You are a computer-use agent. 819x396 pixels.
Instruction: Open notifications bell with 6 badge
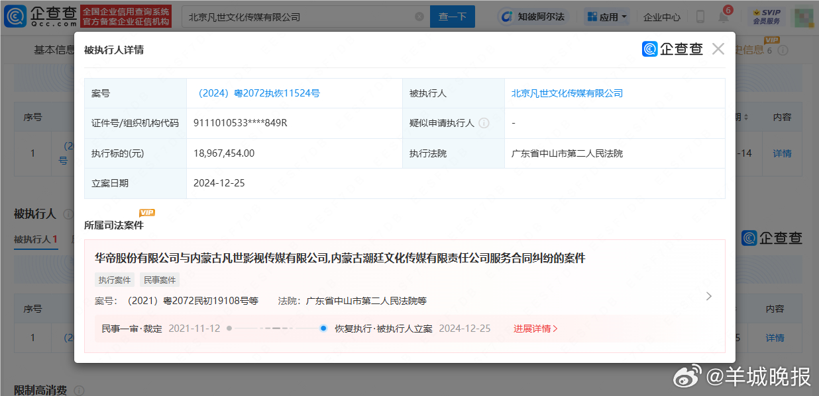(724, 16)
